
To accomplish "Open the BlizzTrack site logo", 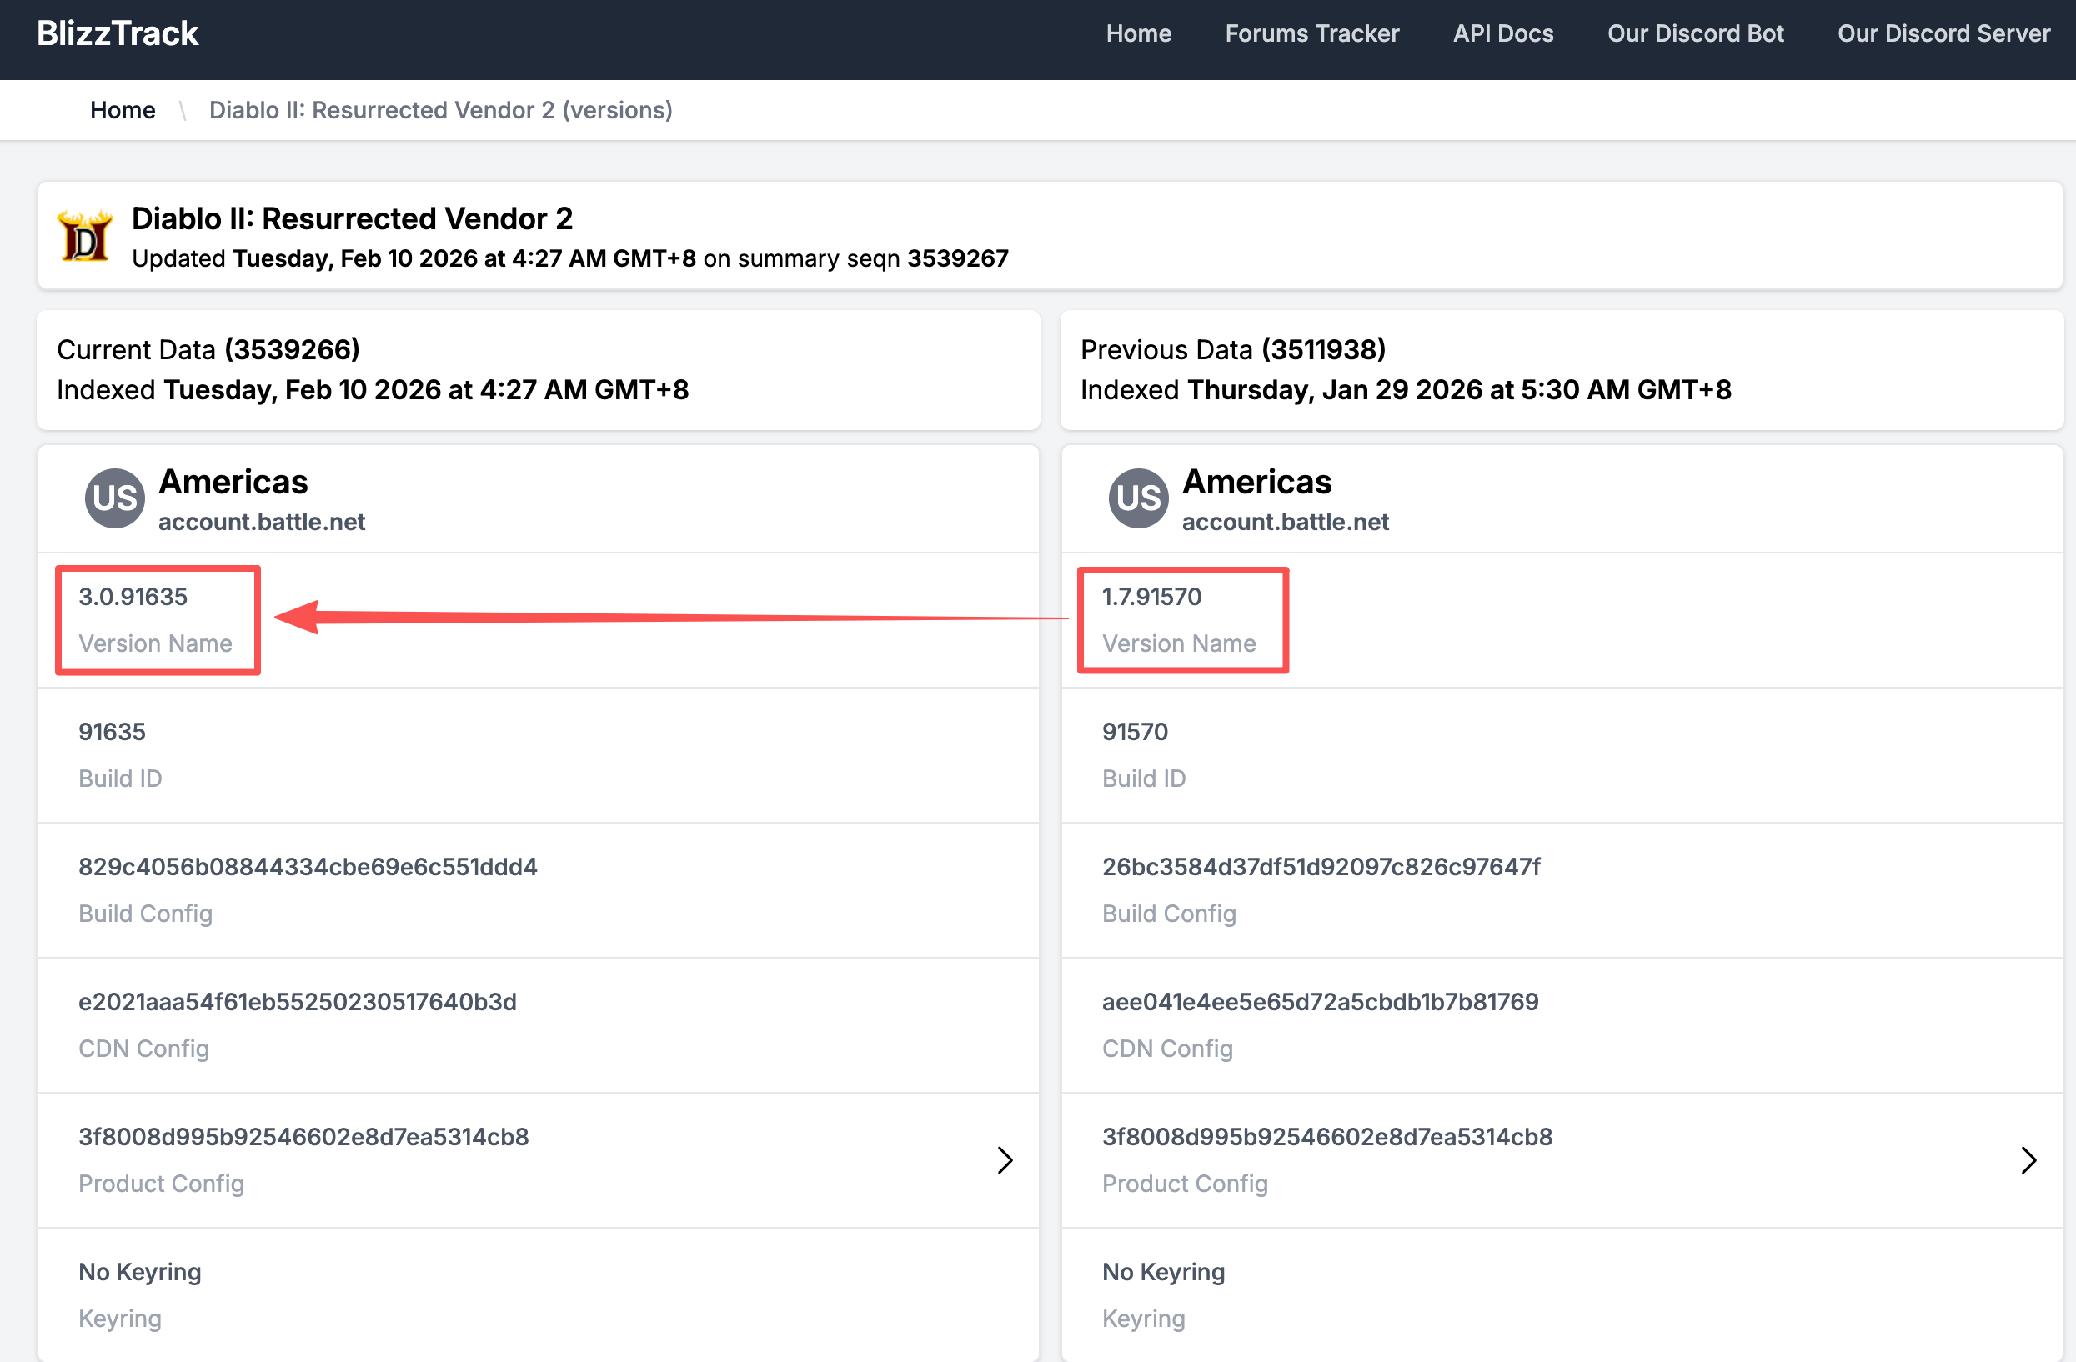I will tap(118, 33).
